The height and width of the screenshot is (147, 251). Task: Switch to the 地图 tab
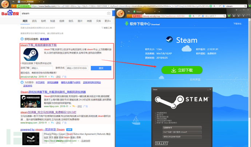[x=89, y=21]
